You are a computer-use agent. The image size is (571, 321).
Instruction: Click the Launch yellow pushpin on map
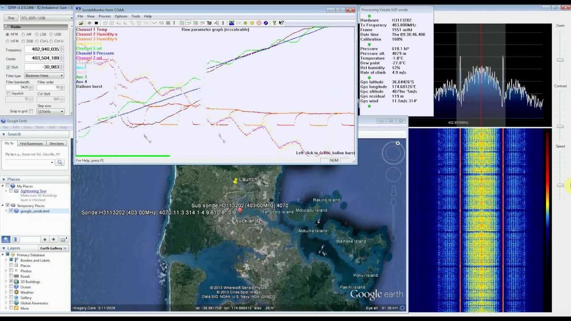point(235,181)
